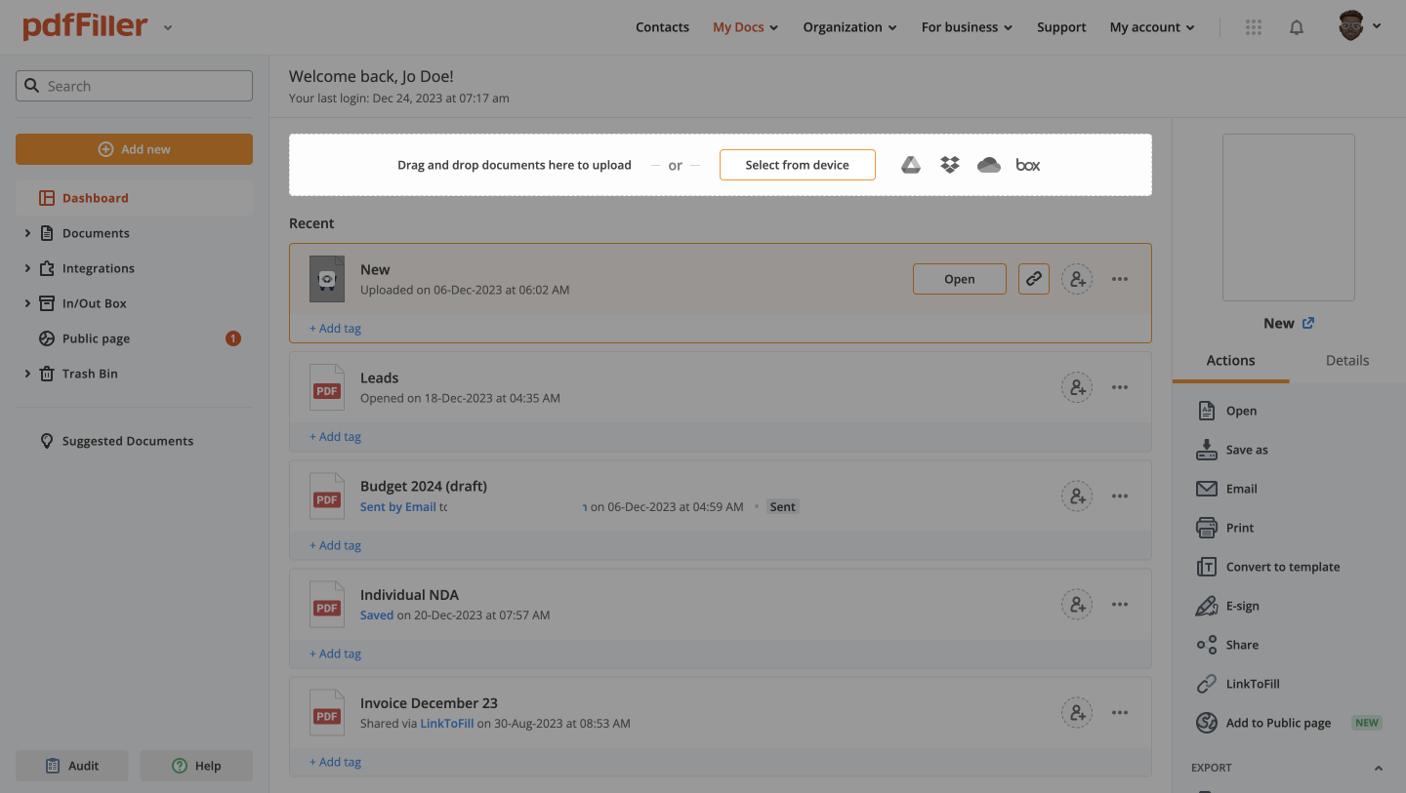Click the Dropbox upload icon
This screenshot has width=1406, height=793.
pyautogui.click(x=949, y=165)
